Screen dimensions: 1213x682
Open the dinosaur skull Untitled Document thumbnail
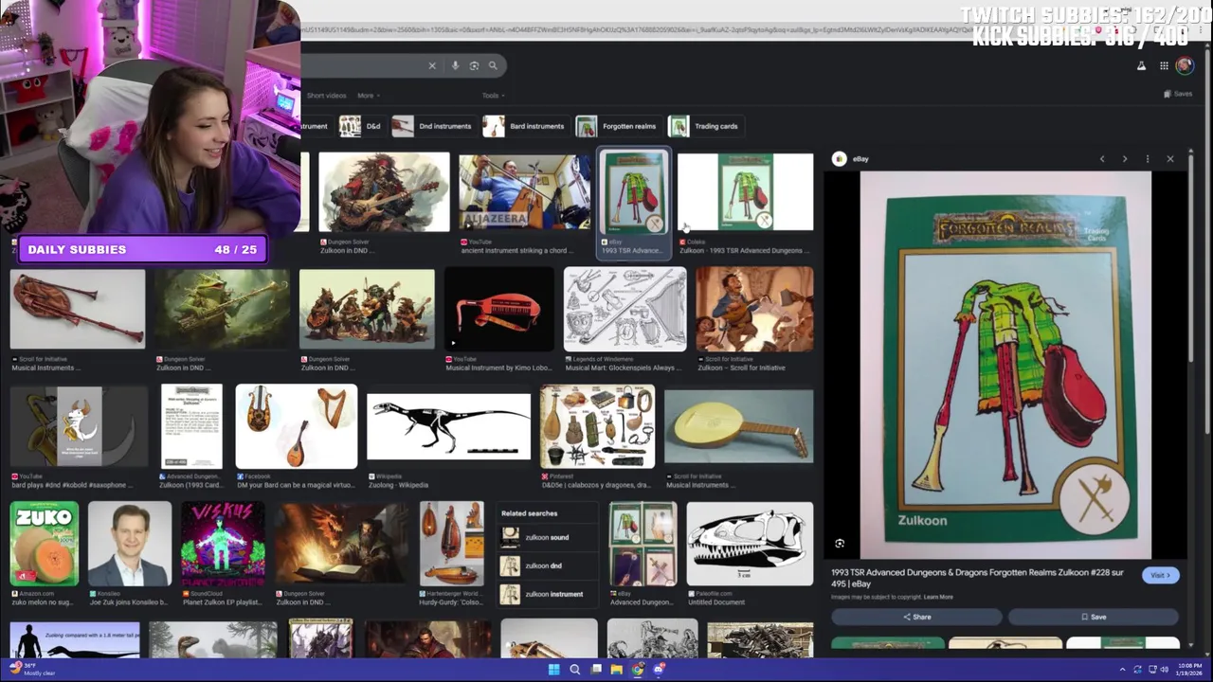[749, 544]
